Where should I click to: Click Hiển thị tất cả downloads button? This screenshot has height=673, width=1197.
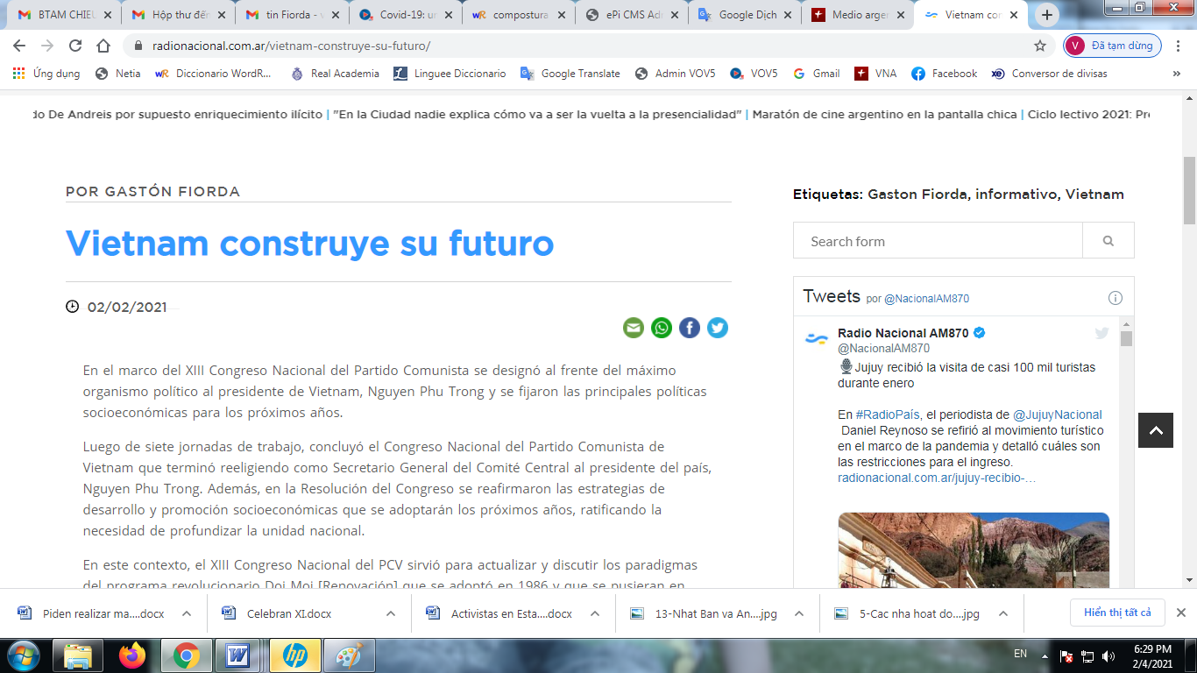(1117, 613)
